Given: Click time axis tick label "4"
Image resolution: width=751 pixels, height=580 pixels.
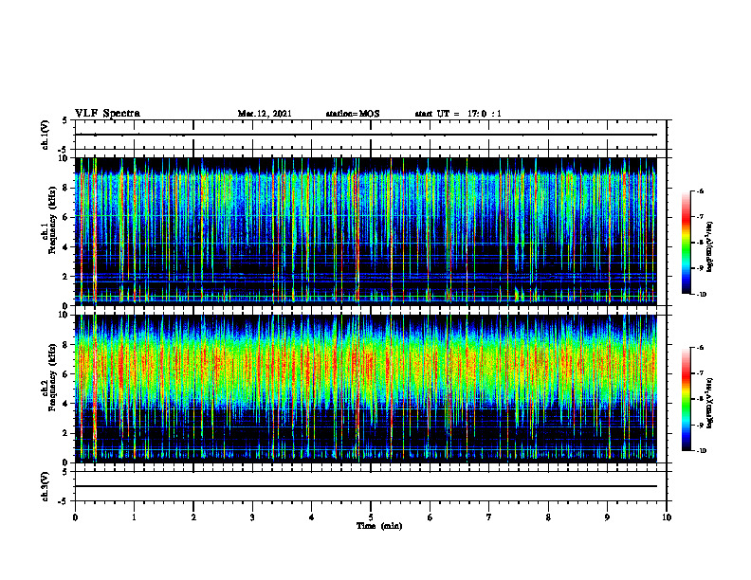Looking at the screenshot, I should click(x=312, y=517).
